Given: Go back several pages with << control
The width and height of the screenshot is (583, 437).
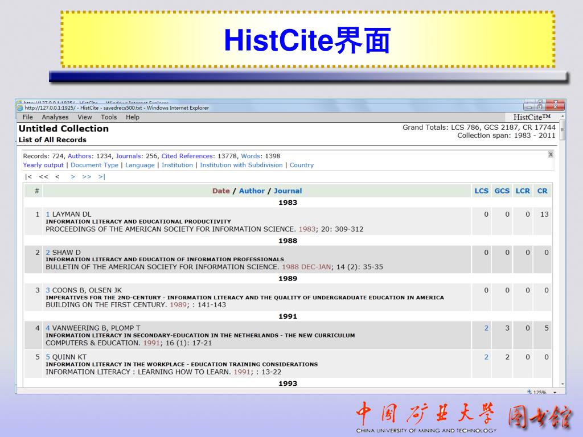Looking at the screenshot, I should 43,177.
